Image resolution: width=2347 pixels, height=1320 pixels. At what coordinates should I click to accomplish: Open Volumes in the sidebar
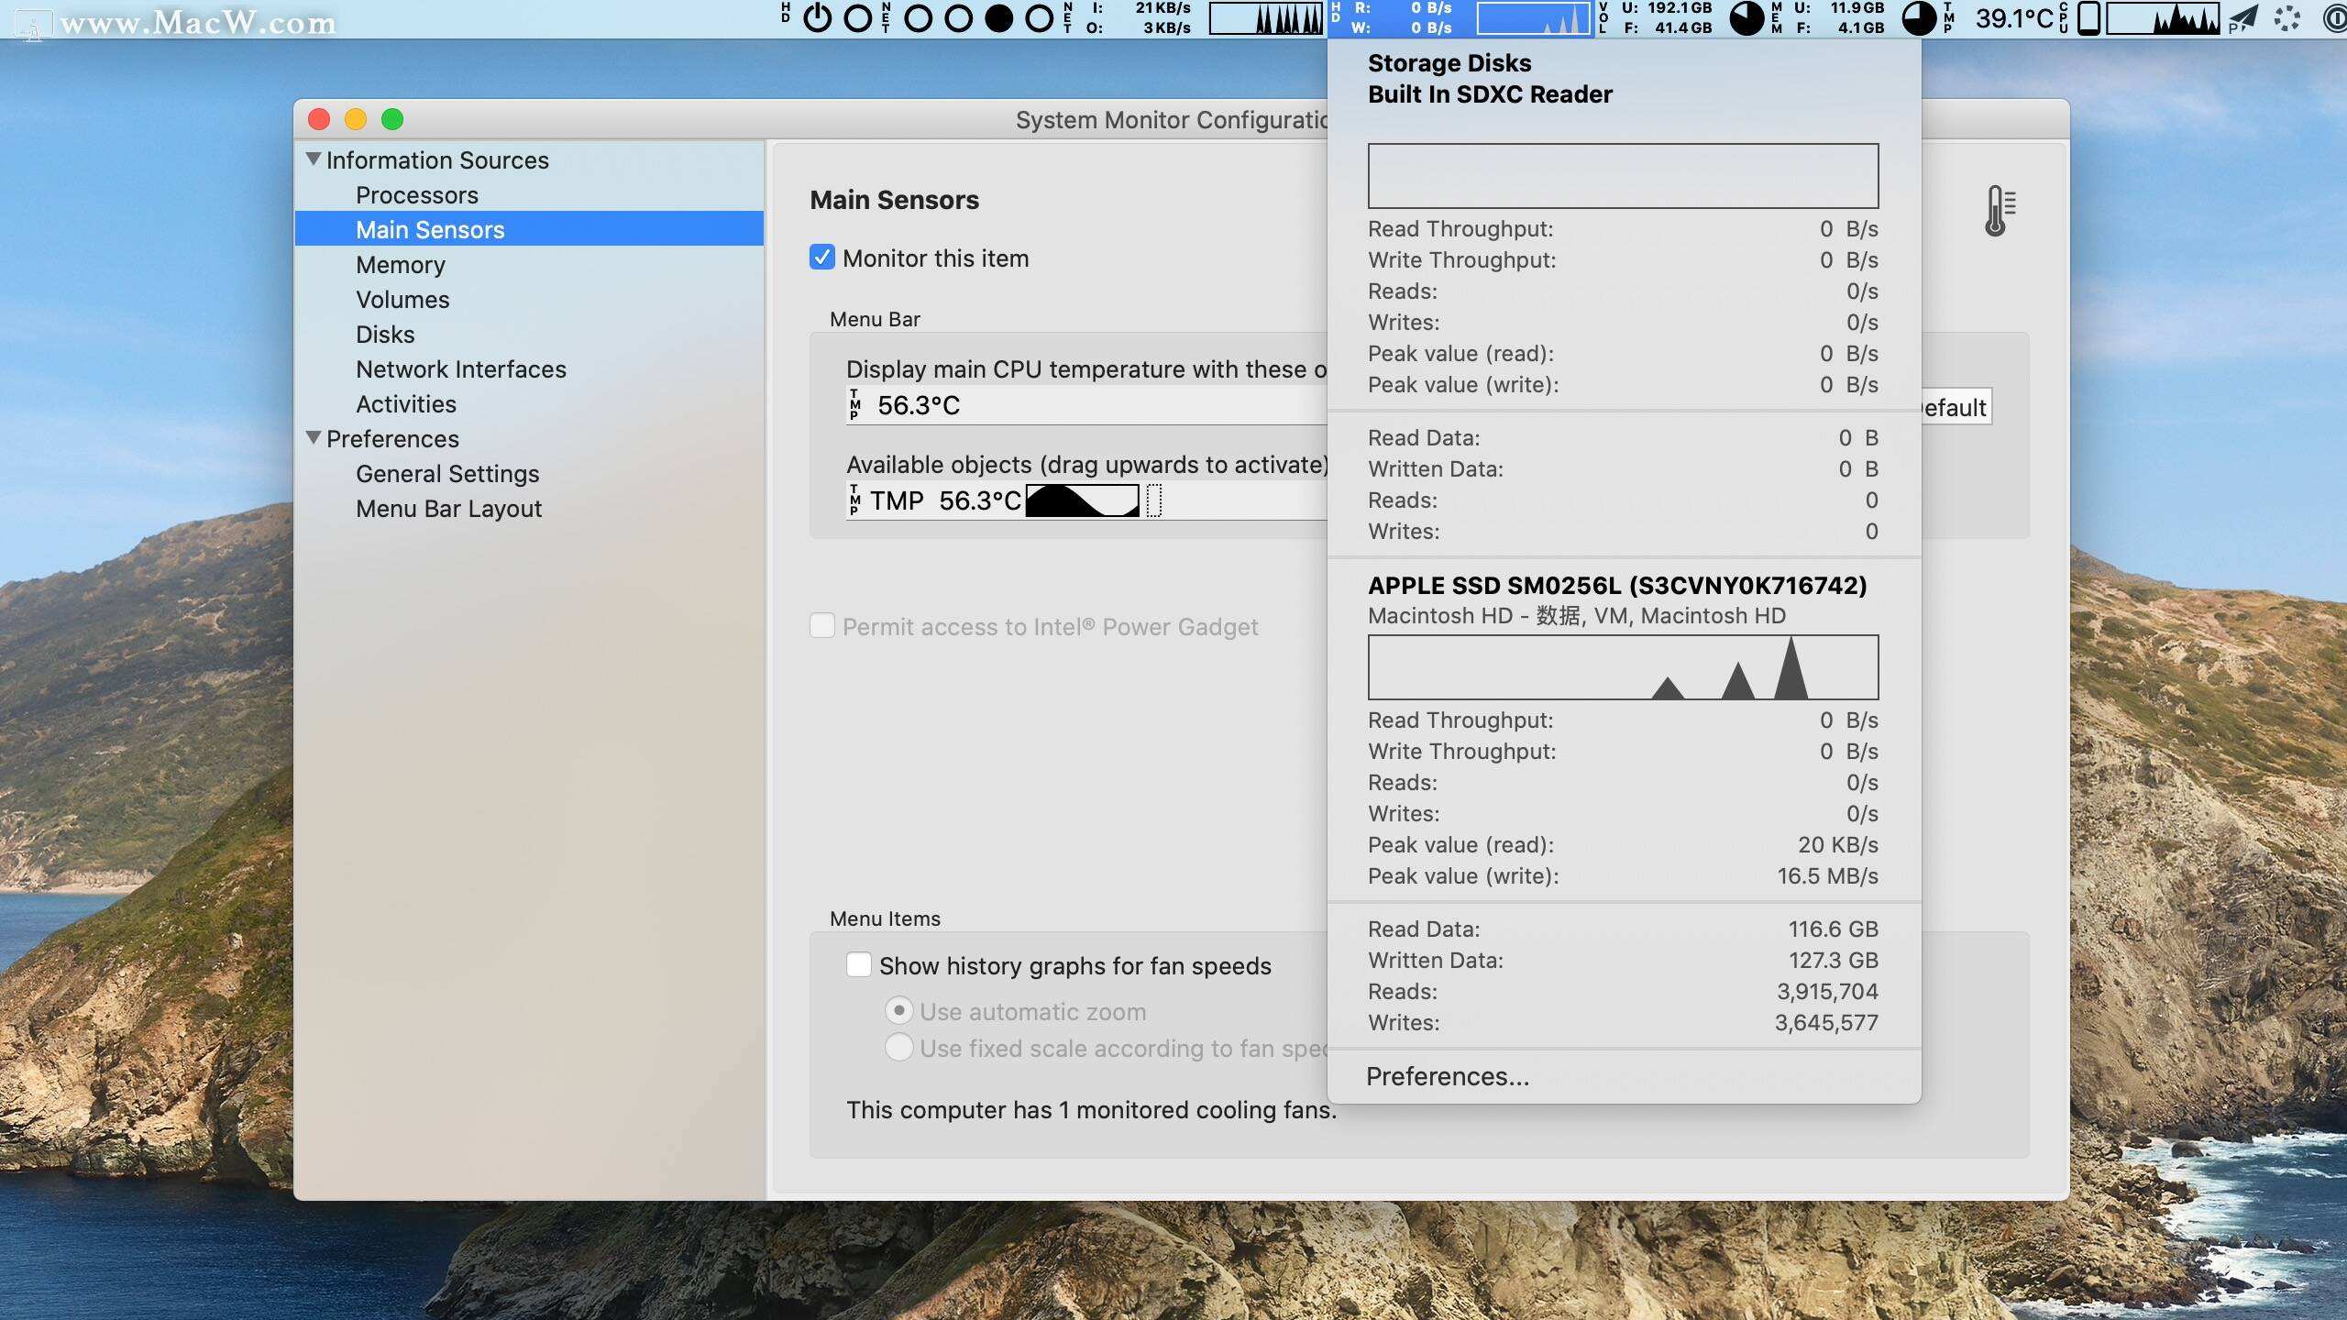(529, 300)
